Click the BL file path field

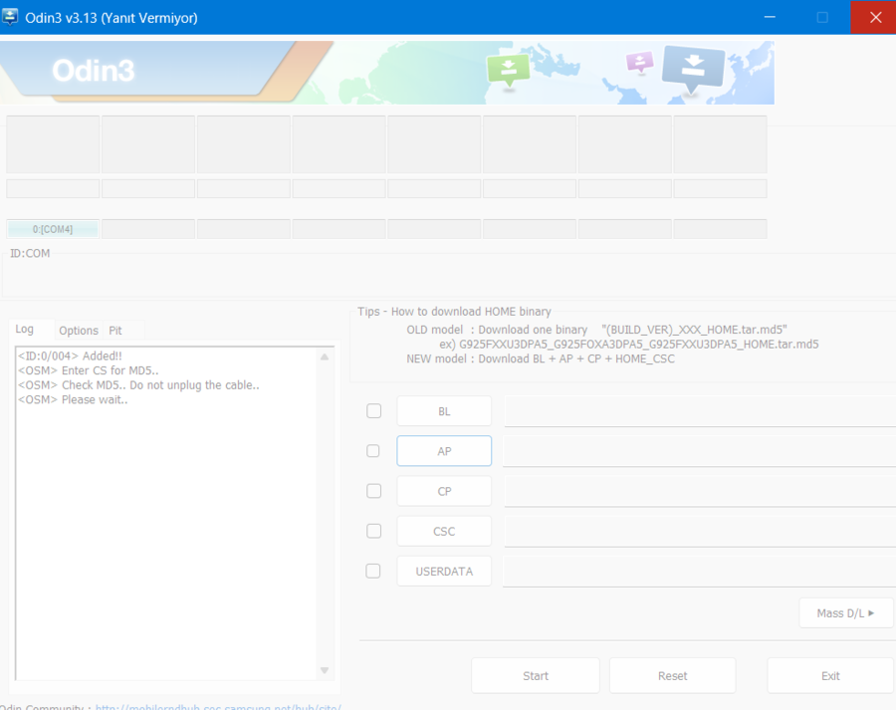[x=700, y=411]
